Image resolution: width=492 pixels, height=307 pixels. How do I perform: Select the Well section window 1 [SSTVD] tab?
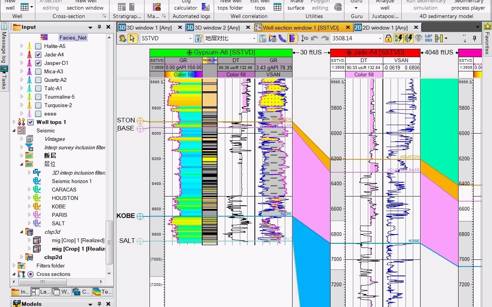(301, 28)
